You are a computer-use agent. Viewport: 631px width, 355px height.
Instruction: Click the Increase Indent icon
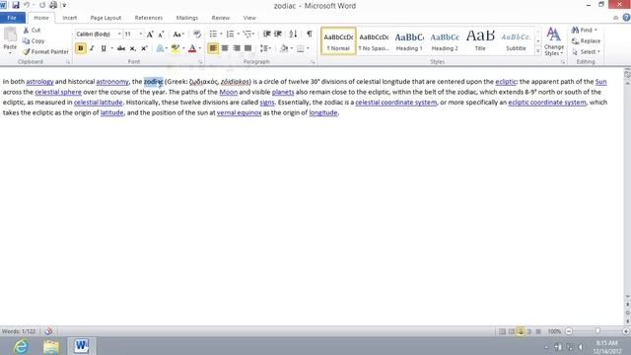[x=278, y=35]
